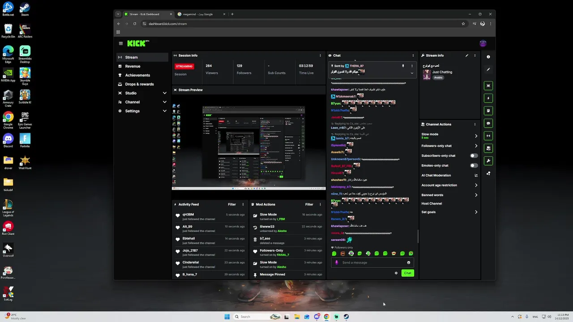Click Host Channel action

click(432, 203)
